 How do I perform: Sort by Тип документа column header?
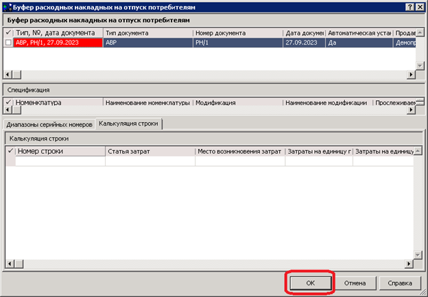click(147, 33)
